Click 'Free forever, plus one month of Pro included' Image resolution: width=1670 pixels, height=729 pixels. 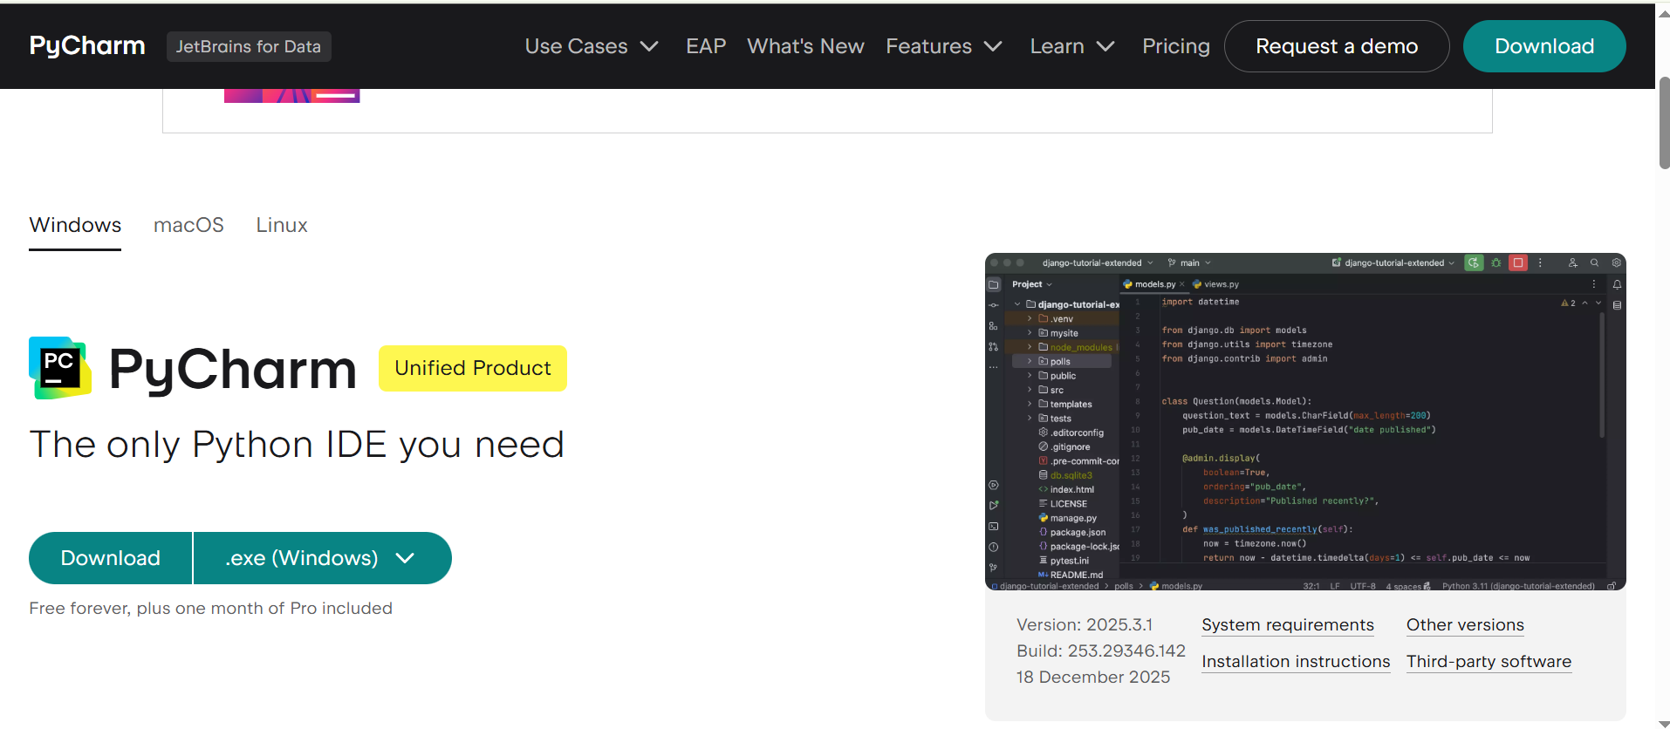pyautogui.click(x=210, y=609)
